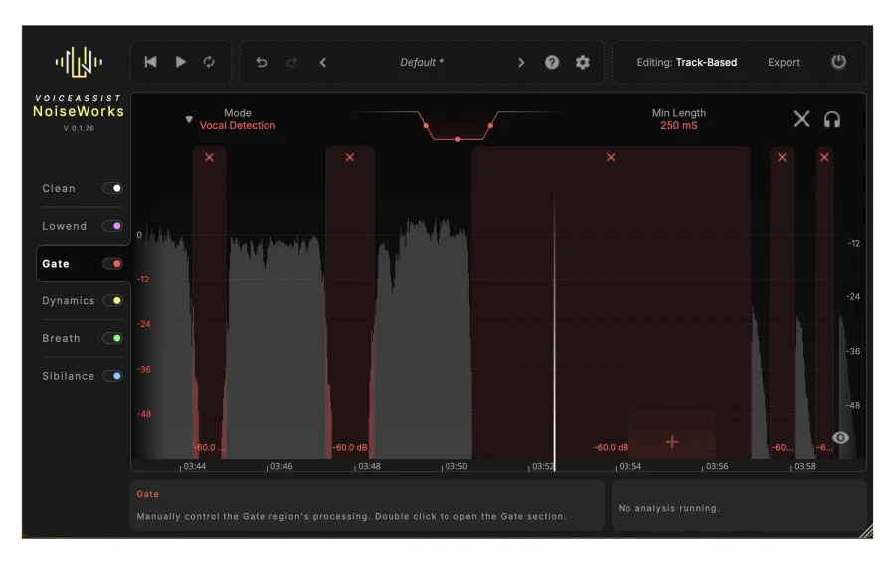Select the Gate module tab
The width and height of the screenshot is (895, 564).
tap(56, 264)
